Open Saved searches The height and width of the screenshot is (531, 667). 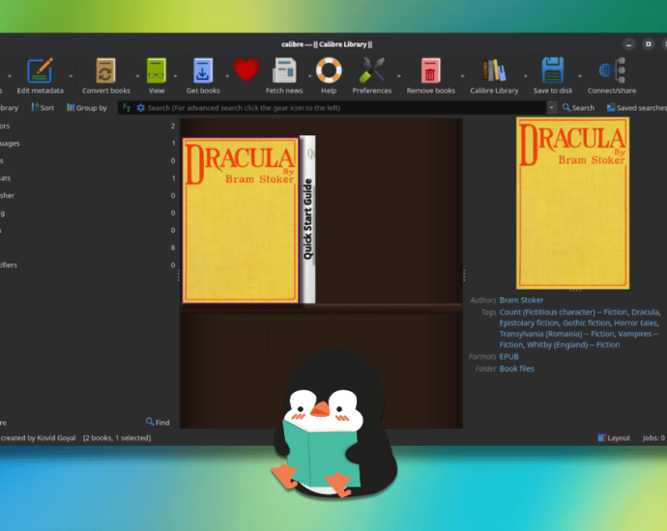pos(637,108)
